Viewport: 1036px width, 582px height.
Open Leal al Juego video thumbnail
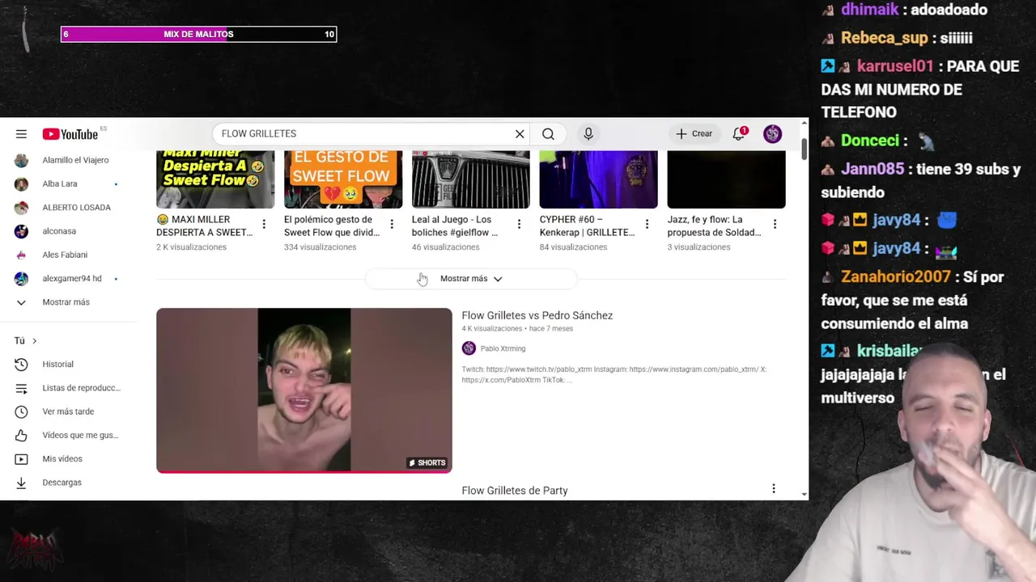(x=471, y=179)
